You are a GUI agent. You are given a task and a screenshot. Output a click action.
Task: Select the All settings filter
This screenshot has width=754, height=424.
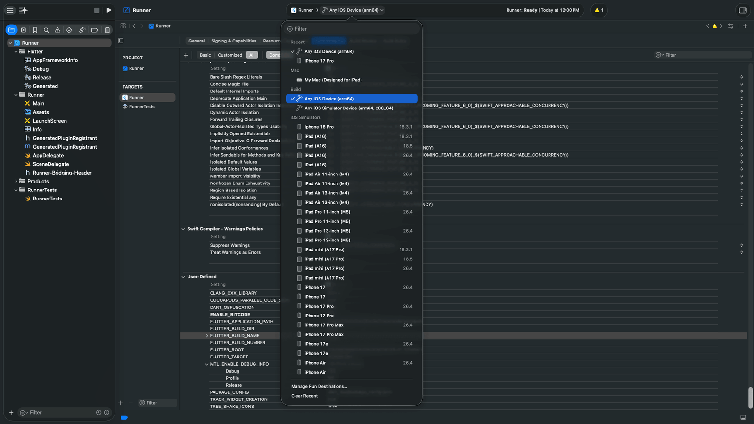[252, 55]
